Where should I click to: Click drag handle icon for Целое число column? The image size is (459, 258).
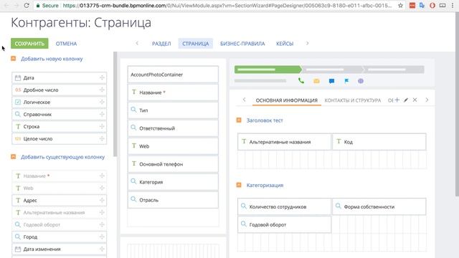click(x=102, y=138)
